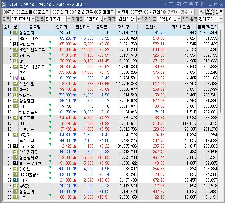Click the 분 column header
Image resolution: width=225 pixels, height=203 pixels.
tap(15, 27)
